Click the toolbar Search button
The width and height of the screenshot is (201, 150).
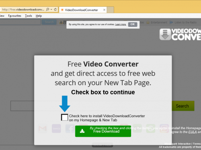49,22
